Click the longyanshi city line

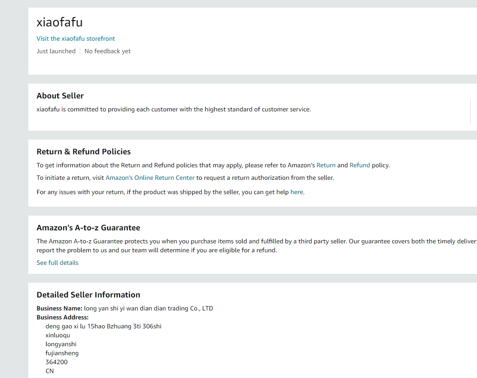click(x=61, y=344)
